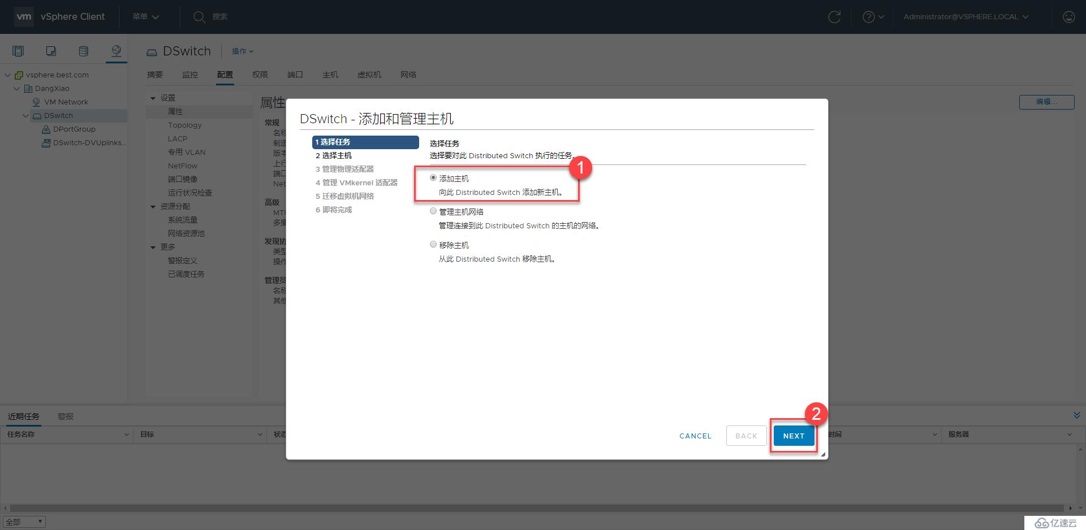
Task: Open the 警报 tab in bottom panel
Action: tap(66, 416)
